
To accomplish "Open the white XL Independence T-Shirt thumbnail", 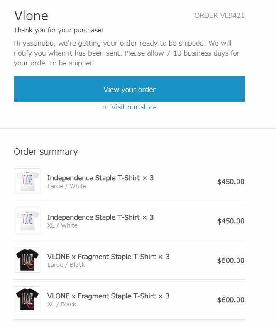I will (27, 220).
